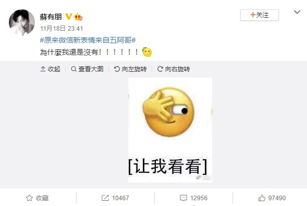This screenshot has height=206, width=307.
Task: Open the 蘇有朋 username link
Action: (51, 17)
